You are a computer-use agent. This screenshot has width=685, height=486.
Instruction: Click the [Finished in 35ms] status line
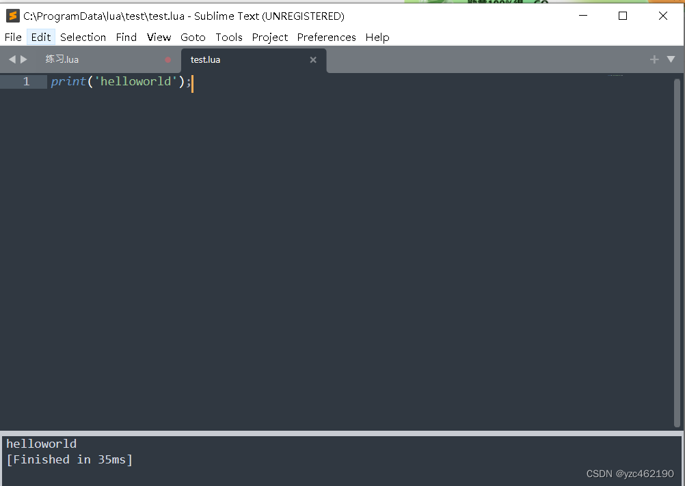(x=69, y=459)
